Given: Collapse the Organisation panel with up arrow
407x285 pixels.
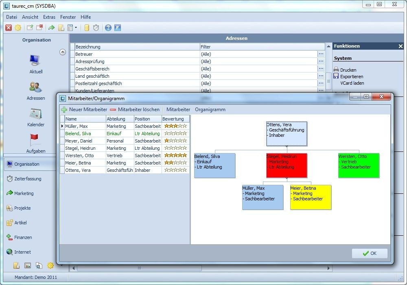Looking at the screenshot, I should pos(63,52).
